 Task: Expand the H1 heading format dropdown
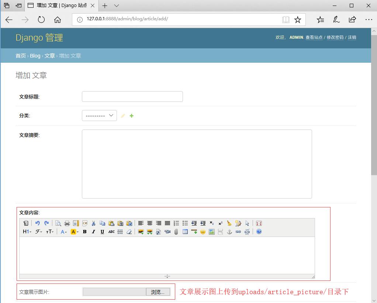(x=27, y=232)
